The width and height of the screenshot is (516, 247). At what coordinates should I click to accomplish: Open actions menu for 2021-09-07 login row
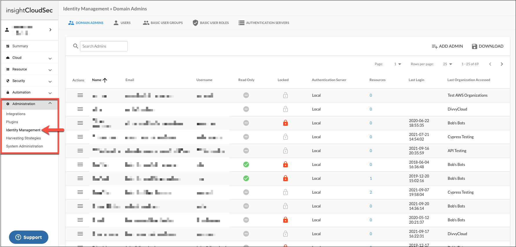pos(80,192)
